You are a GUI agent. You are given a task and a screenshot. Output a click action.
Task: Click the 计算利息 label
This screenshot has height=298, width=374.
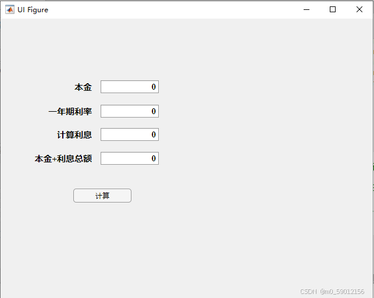74,135
